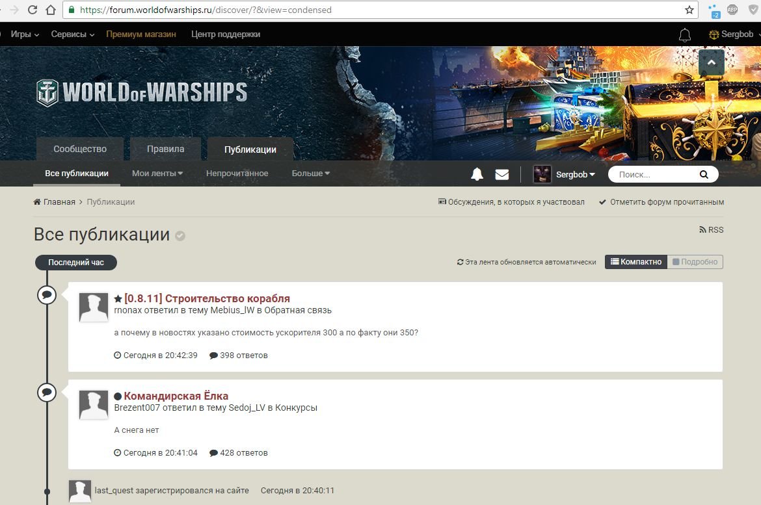Open rnonax avatar thumbnail
This screenshot has width=761, height=505.
(94, 307)
